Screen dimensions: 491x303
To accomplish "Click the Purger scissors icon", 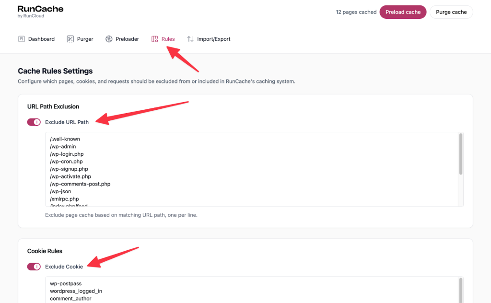I will coord(70,39).
